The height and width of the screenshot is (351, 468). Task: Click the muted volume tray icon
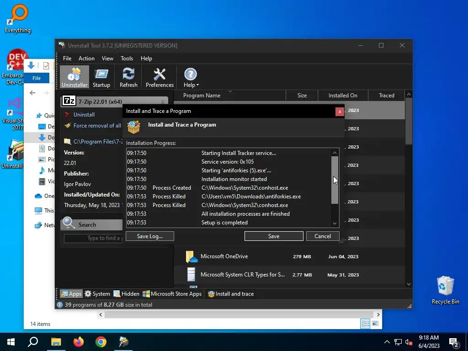tap(409, 342)
